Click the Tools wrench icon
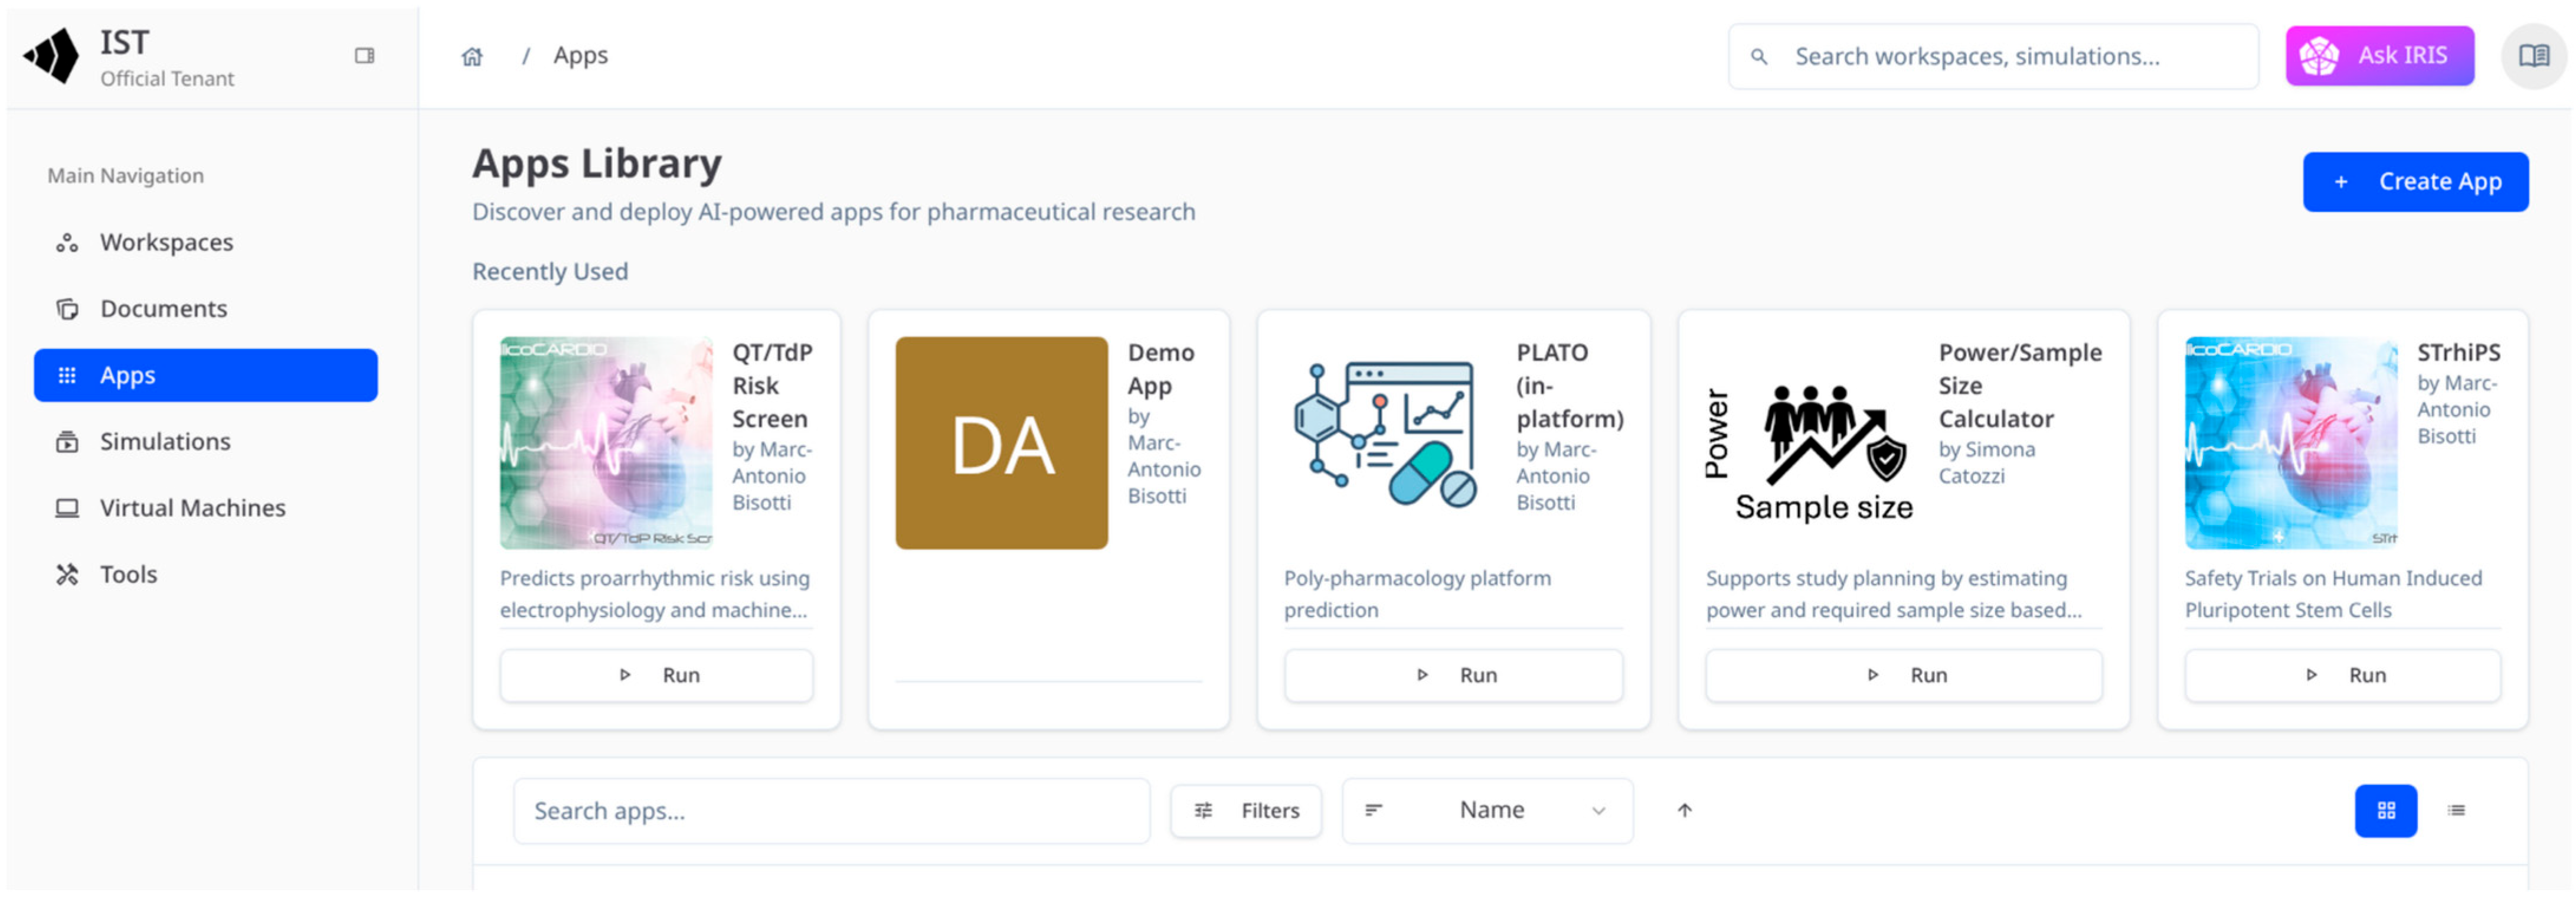The image size is (2576, 900). tap(67, 575)
